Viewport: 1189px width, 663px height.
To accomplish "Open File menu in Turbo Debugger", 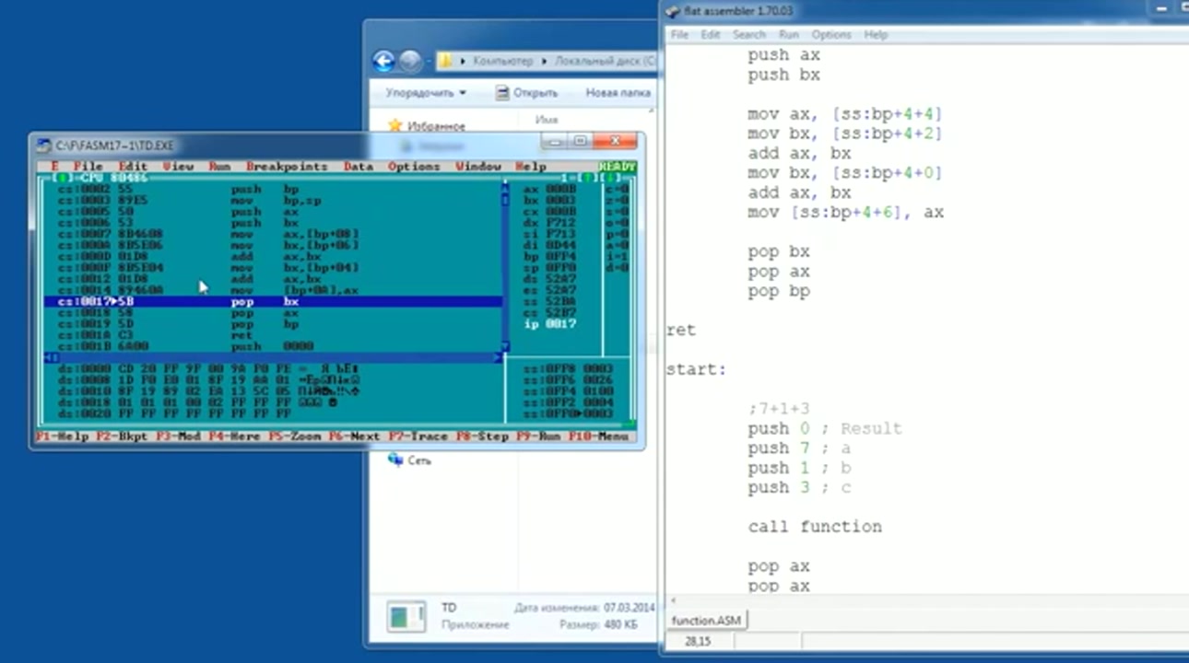I will coord(88,167).
